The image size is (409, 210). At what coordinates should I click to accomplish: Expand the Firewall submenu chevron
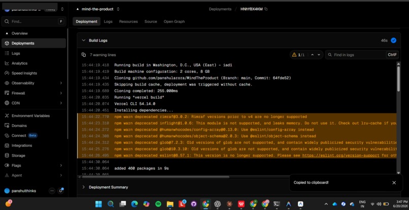(x=61, y=93)
